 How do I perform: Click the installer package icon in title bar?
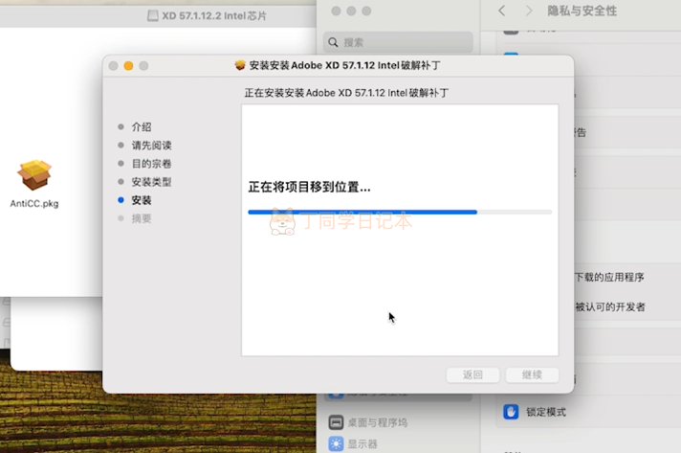pyautogui.click(x=240, y=65)
